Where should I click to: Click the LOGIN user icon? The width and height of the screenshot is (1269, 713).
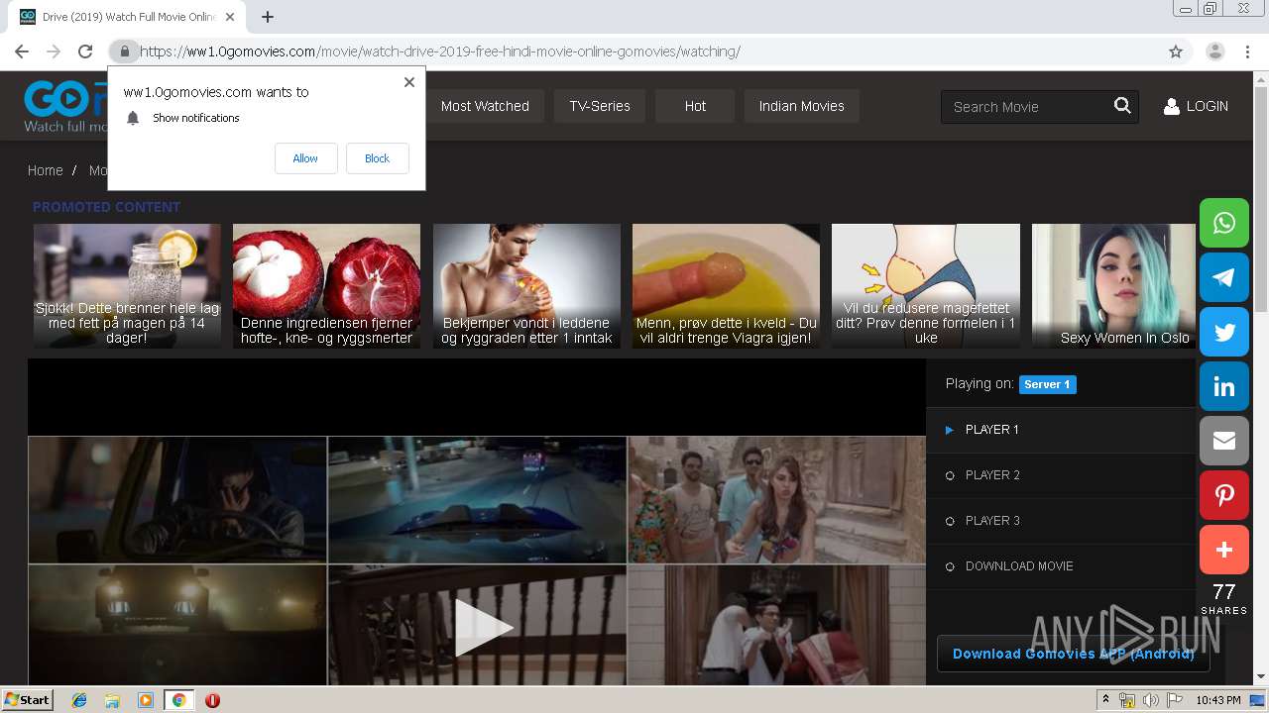1171,106
